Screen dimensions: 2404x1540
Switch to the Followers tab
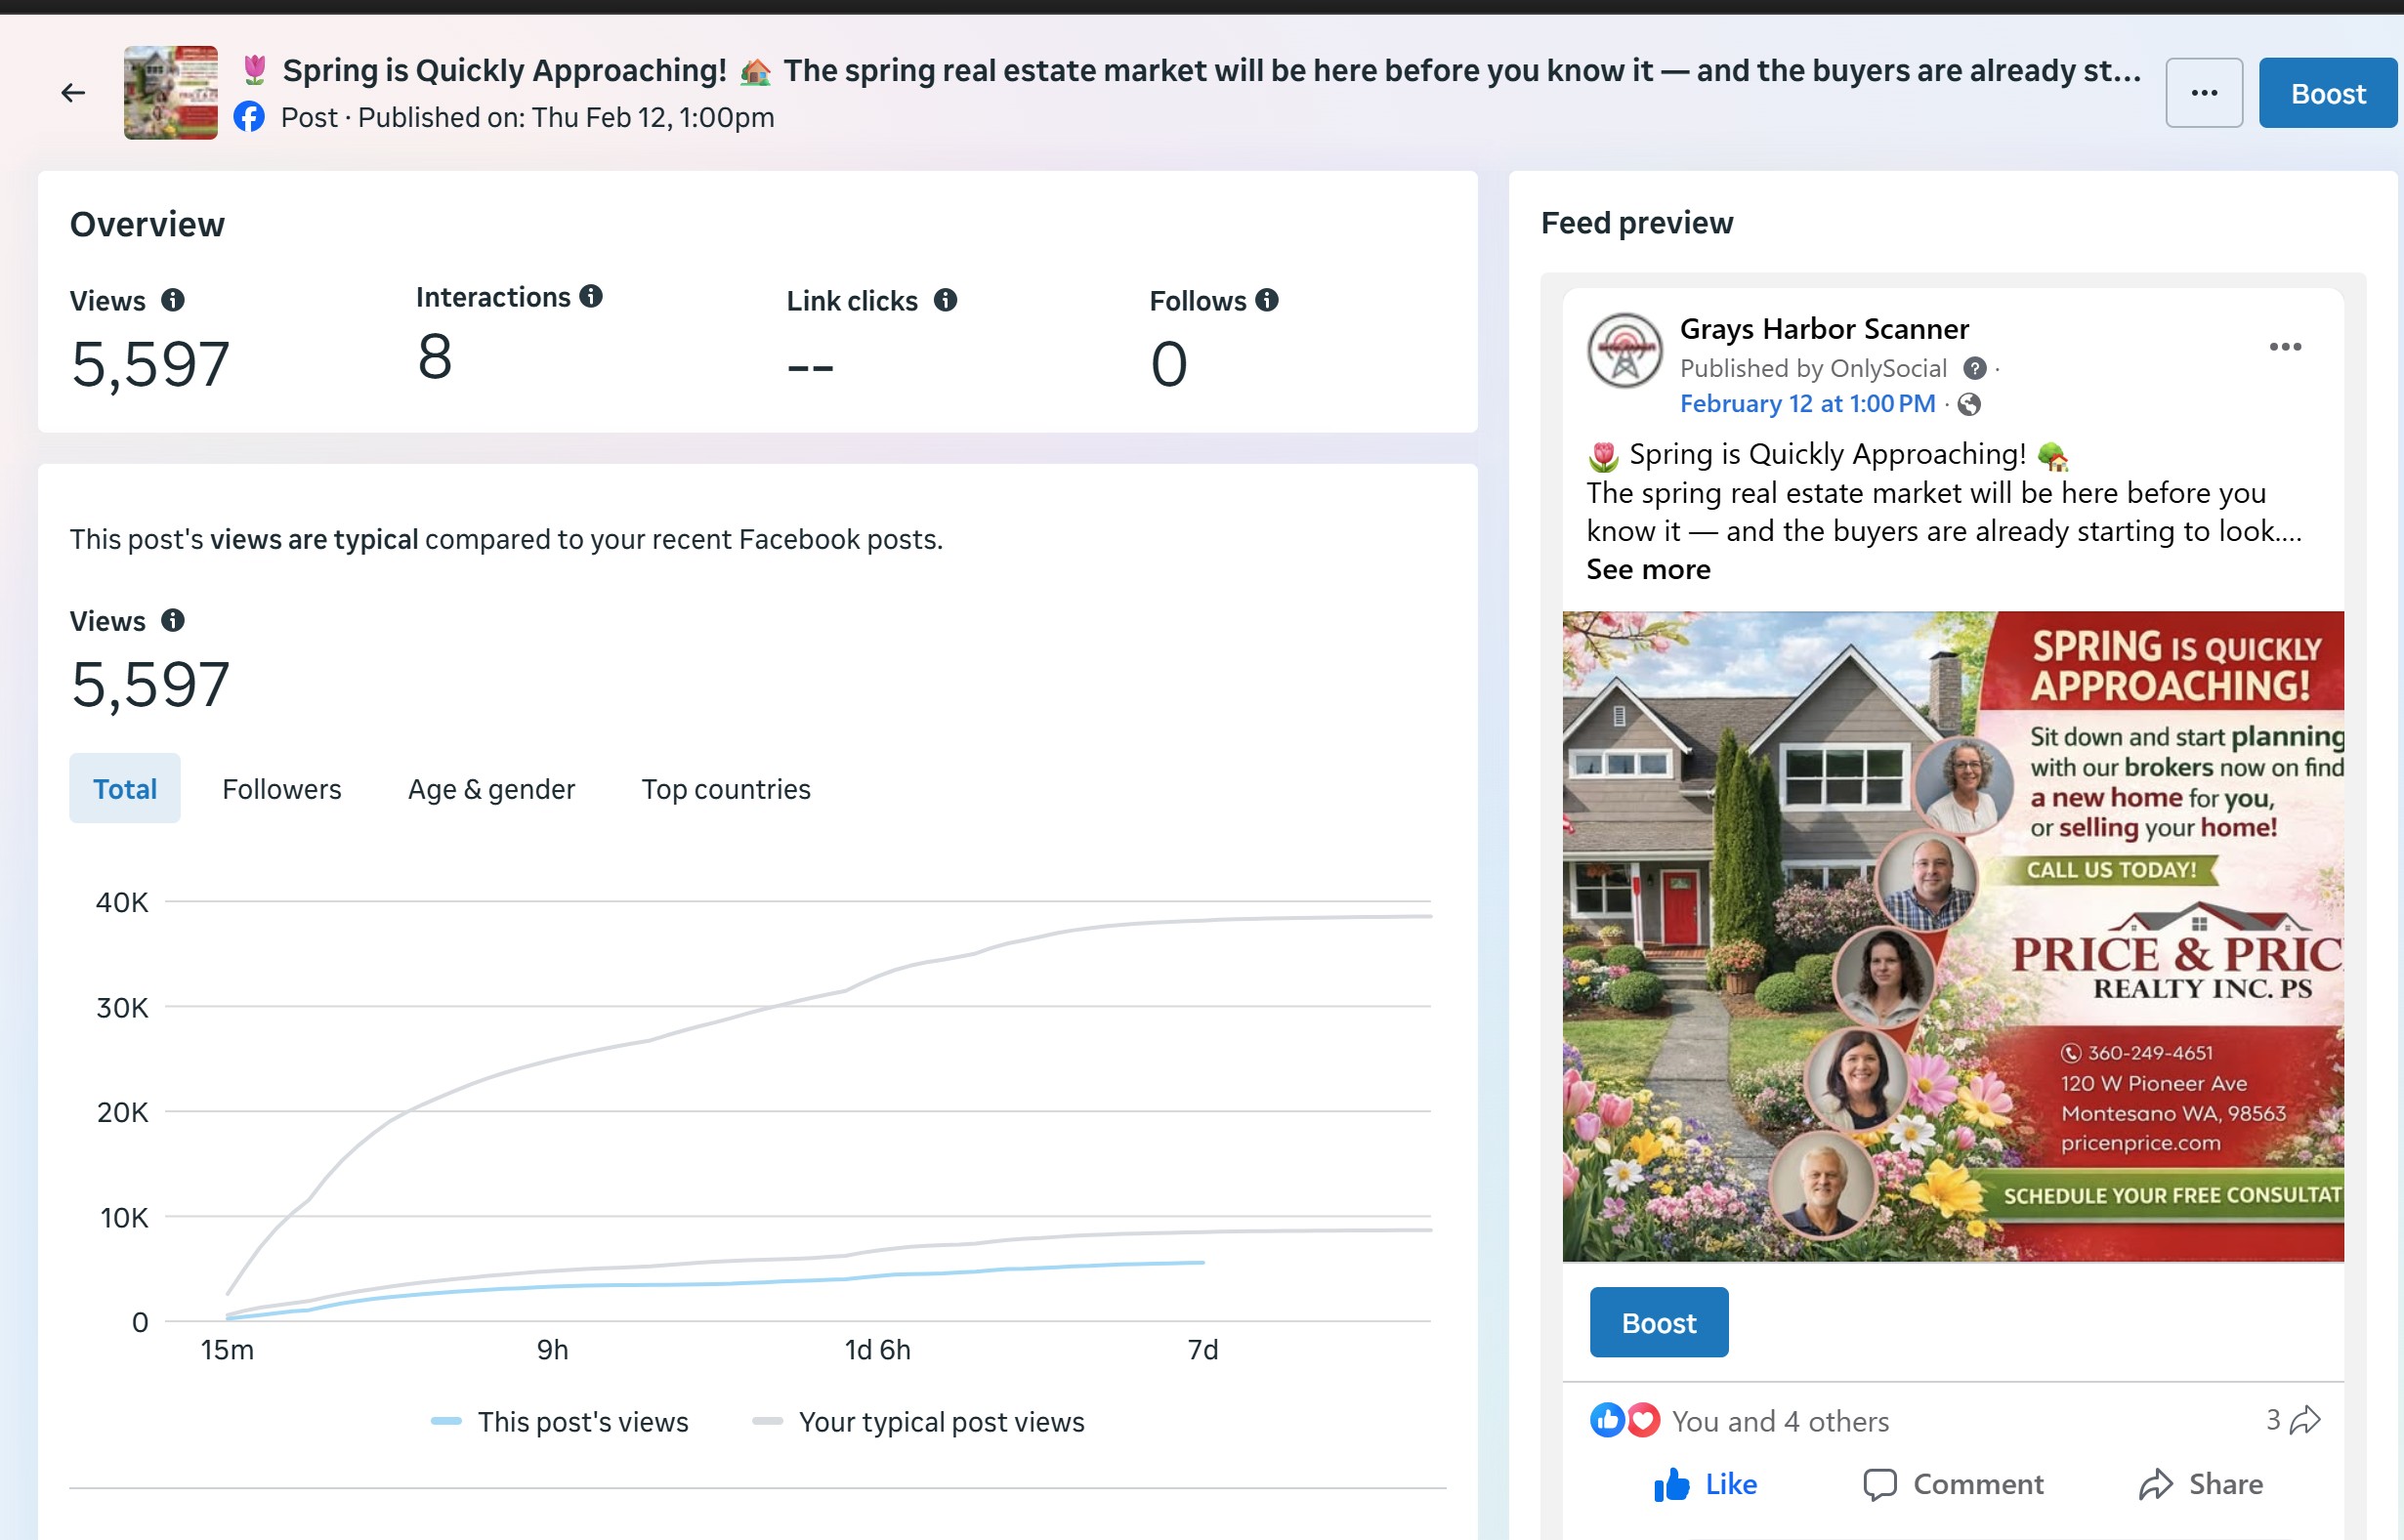tap(281, 789)
